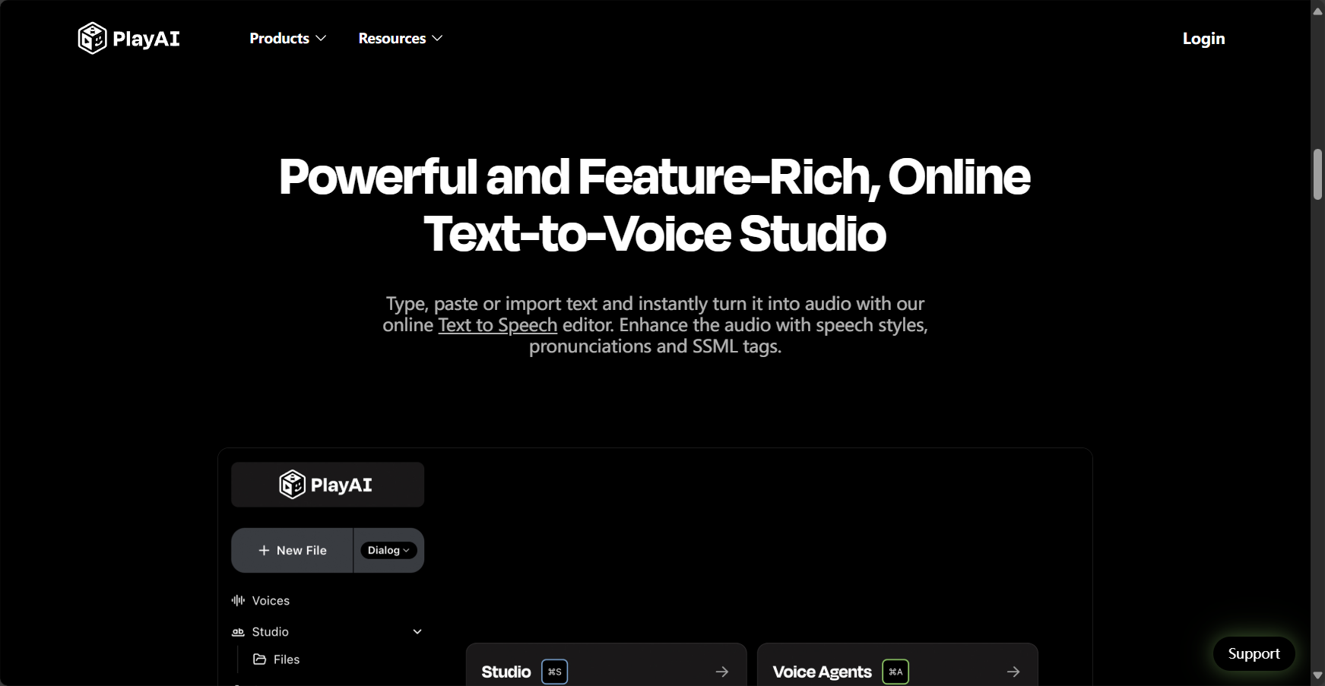Follow the Text to Speech link
This screenshot has height=686, width=1325.
tap(498, 325)
